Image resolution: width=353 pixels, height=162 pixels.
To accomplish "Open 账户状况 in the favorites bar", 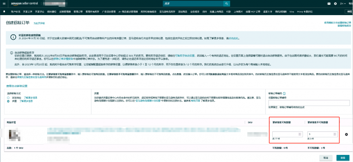I will (15, 12).
